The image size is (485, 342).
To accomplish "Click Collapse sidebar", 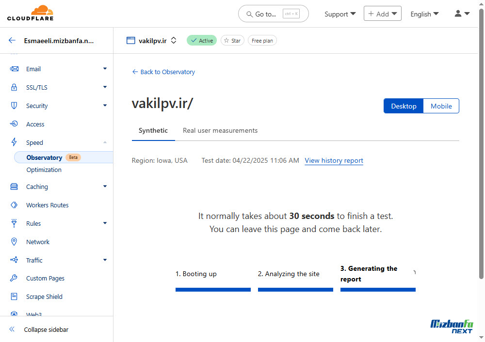I will point(46,329).
